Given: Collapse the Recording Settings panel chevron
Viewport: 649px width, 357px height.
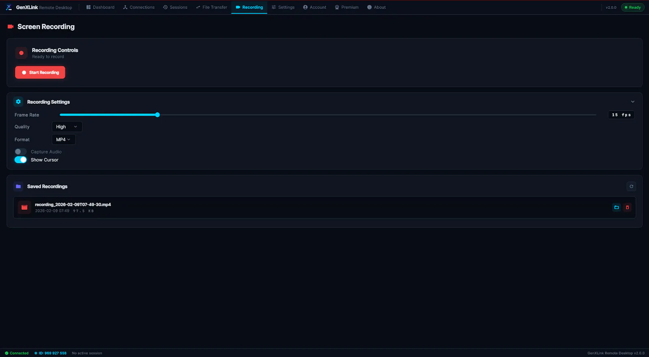Looking at the screenshot, I should point(633,102).
